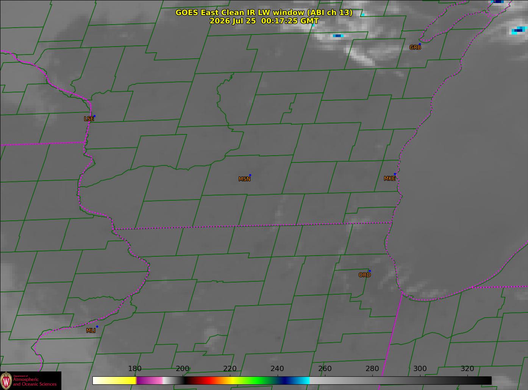Viewport: 528px width, 390px height.
Task: Click the University of Wisconsin W crest
Action: 6,381
